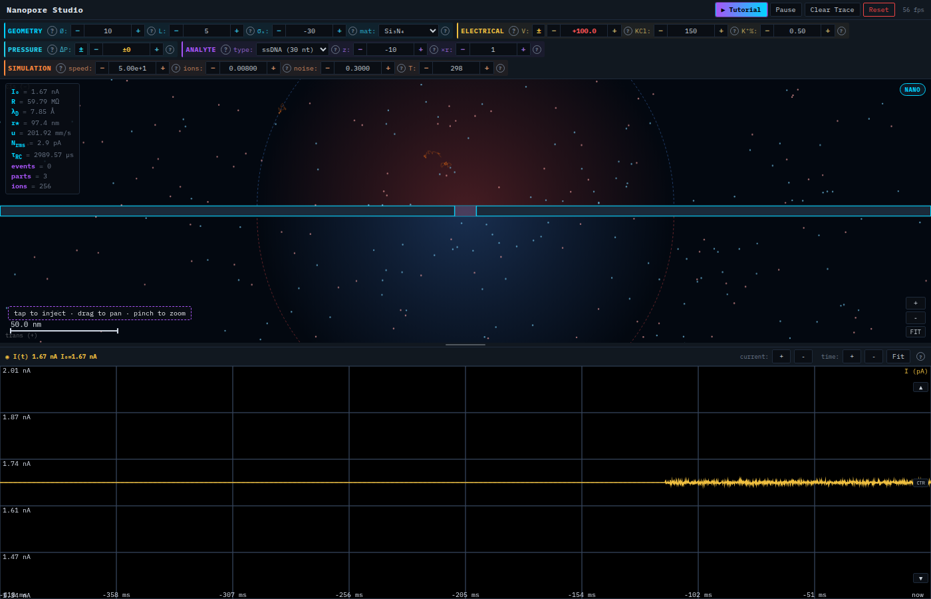Zoom in the pore view with +
This screenshot has width=931, height=599.
[x=916, y=303]
